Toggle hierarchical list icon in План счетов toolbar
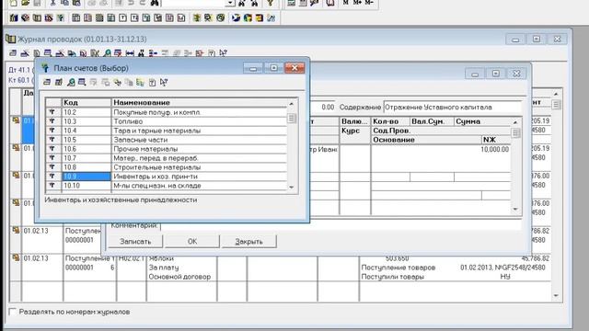The height and width of the screenshot is (331, 589). [140, 82]
